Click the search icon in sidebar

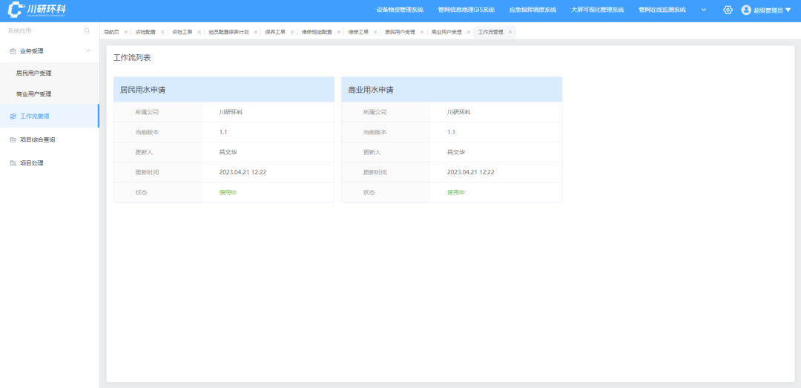coord(87,31)
